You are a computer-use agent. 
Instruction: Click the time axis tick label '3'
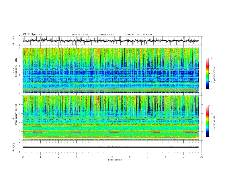76,157
